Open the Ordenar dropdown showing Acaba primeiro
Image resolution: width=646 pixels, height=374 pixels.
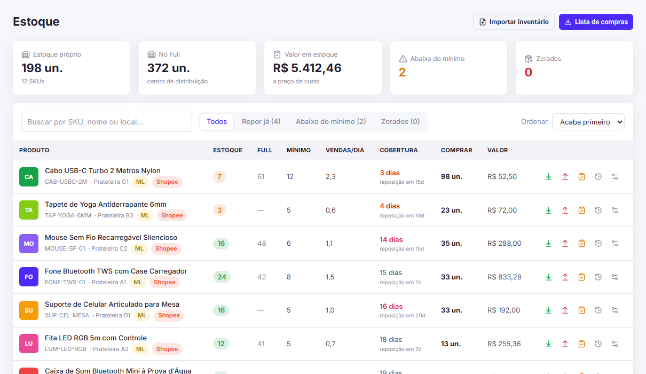pos(588,122)
